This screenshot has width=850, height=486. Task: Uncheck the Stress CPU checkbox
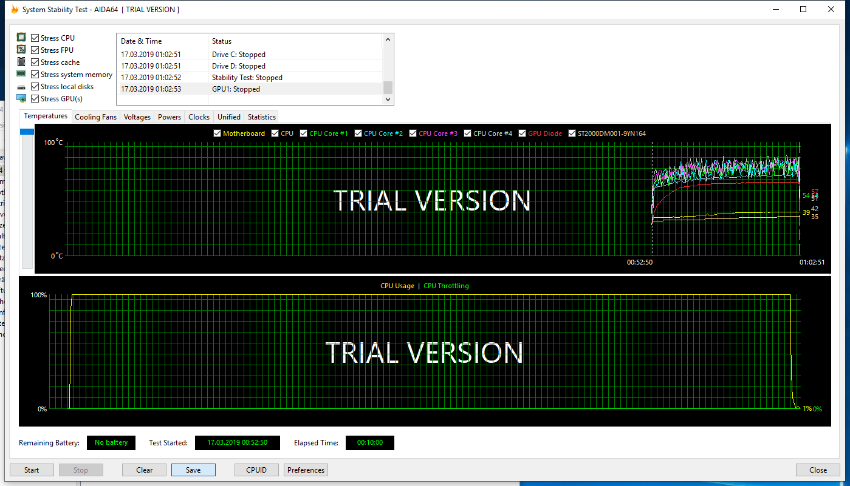(x=35, y=38)
